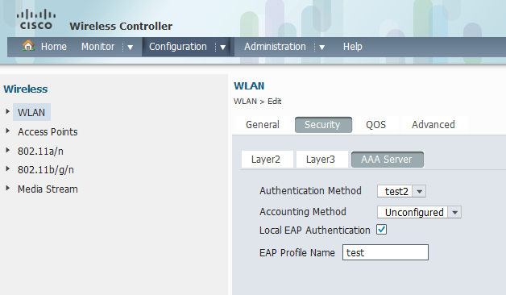Click the WLAN breadcrumb link
The image size is (506, 295).
245,102
